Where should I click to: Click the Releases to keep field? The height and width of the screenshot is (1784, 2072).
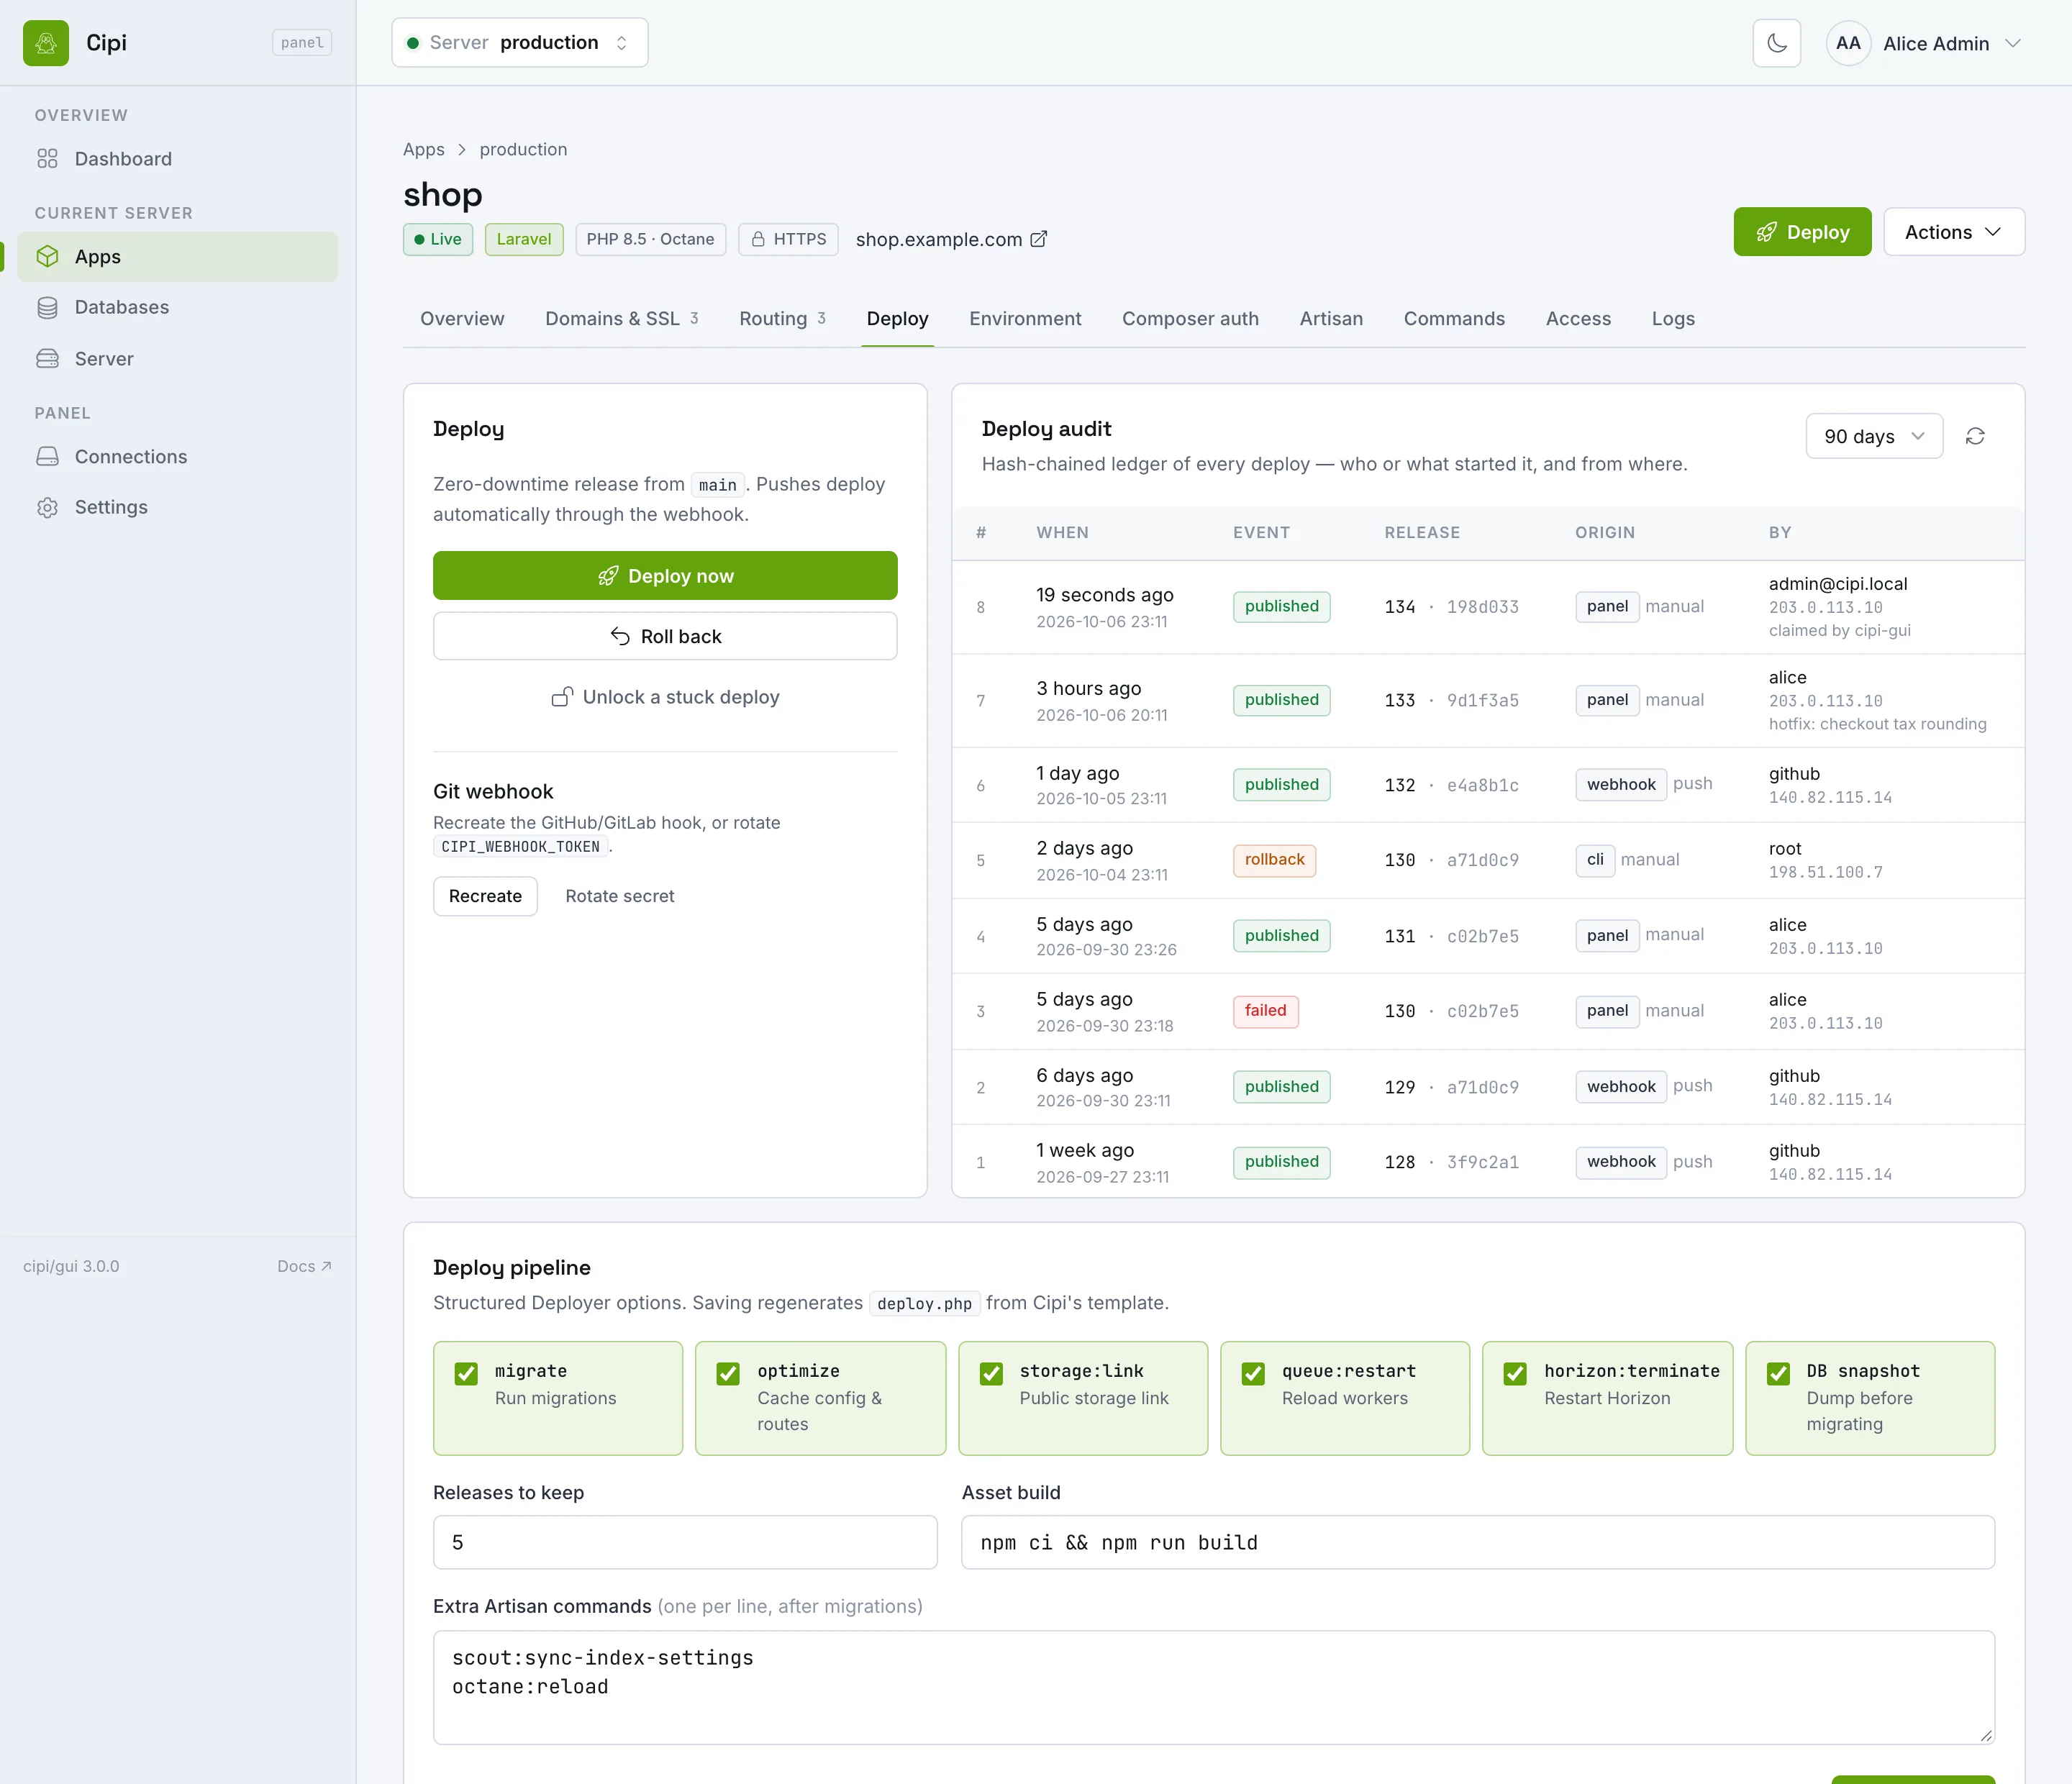click(685, 1542)
